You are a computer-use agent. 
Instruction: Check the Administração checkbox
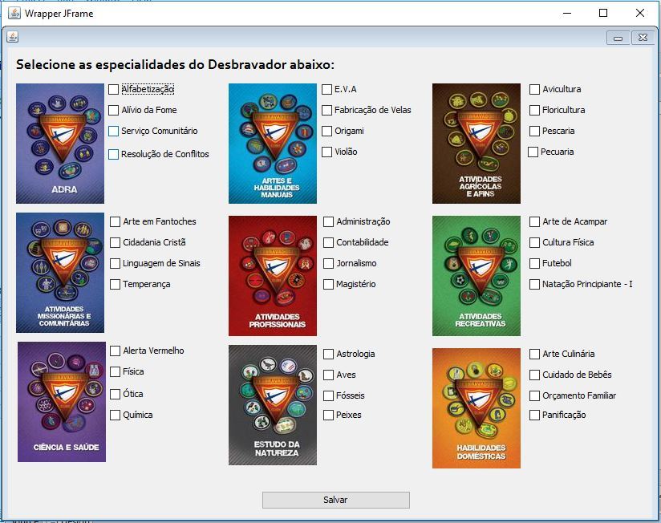pyautogui.click(x=328, y=221)
